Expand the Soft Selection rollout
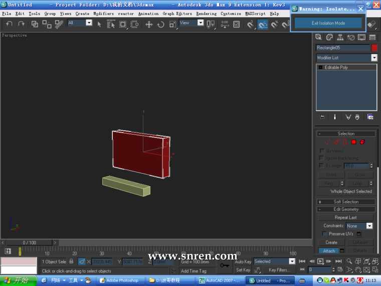The width and height of the screenshot is (381, 286). click(x=346, y=202)
